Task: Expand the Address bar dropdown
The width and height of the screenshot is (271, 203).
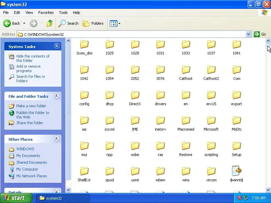Action: click(x=248, y=34)
